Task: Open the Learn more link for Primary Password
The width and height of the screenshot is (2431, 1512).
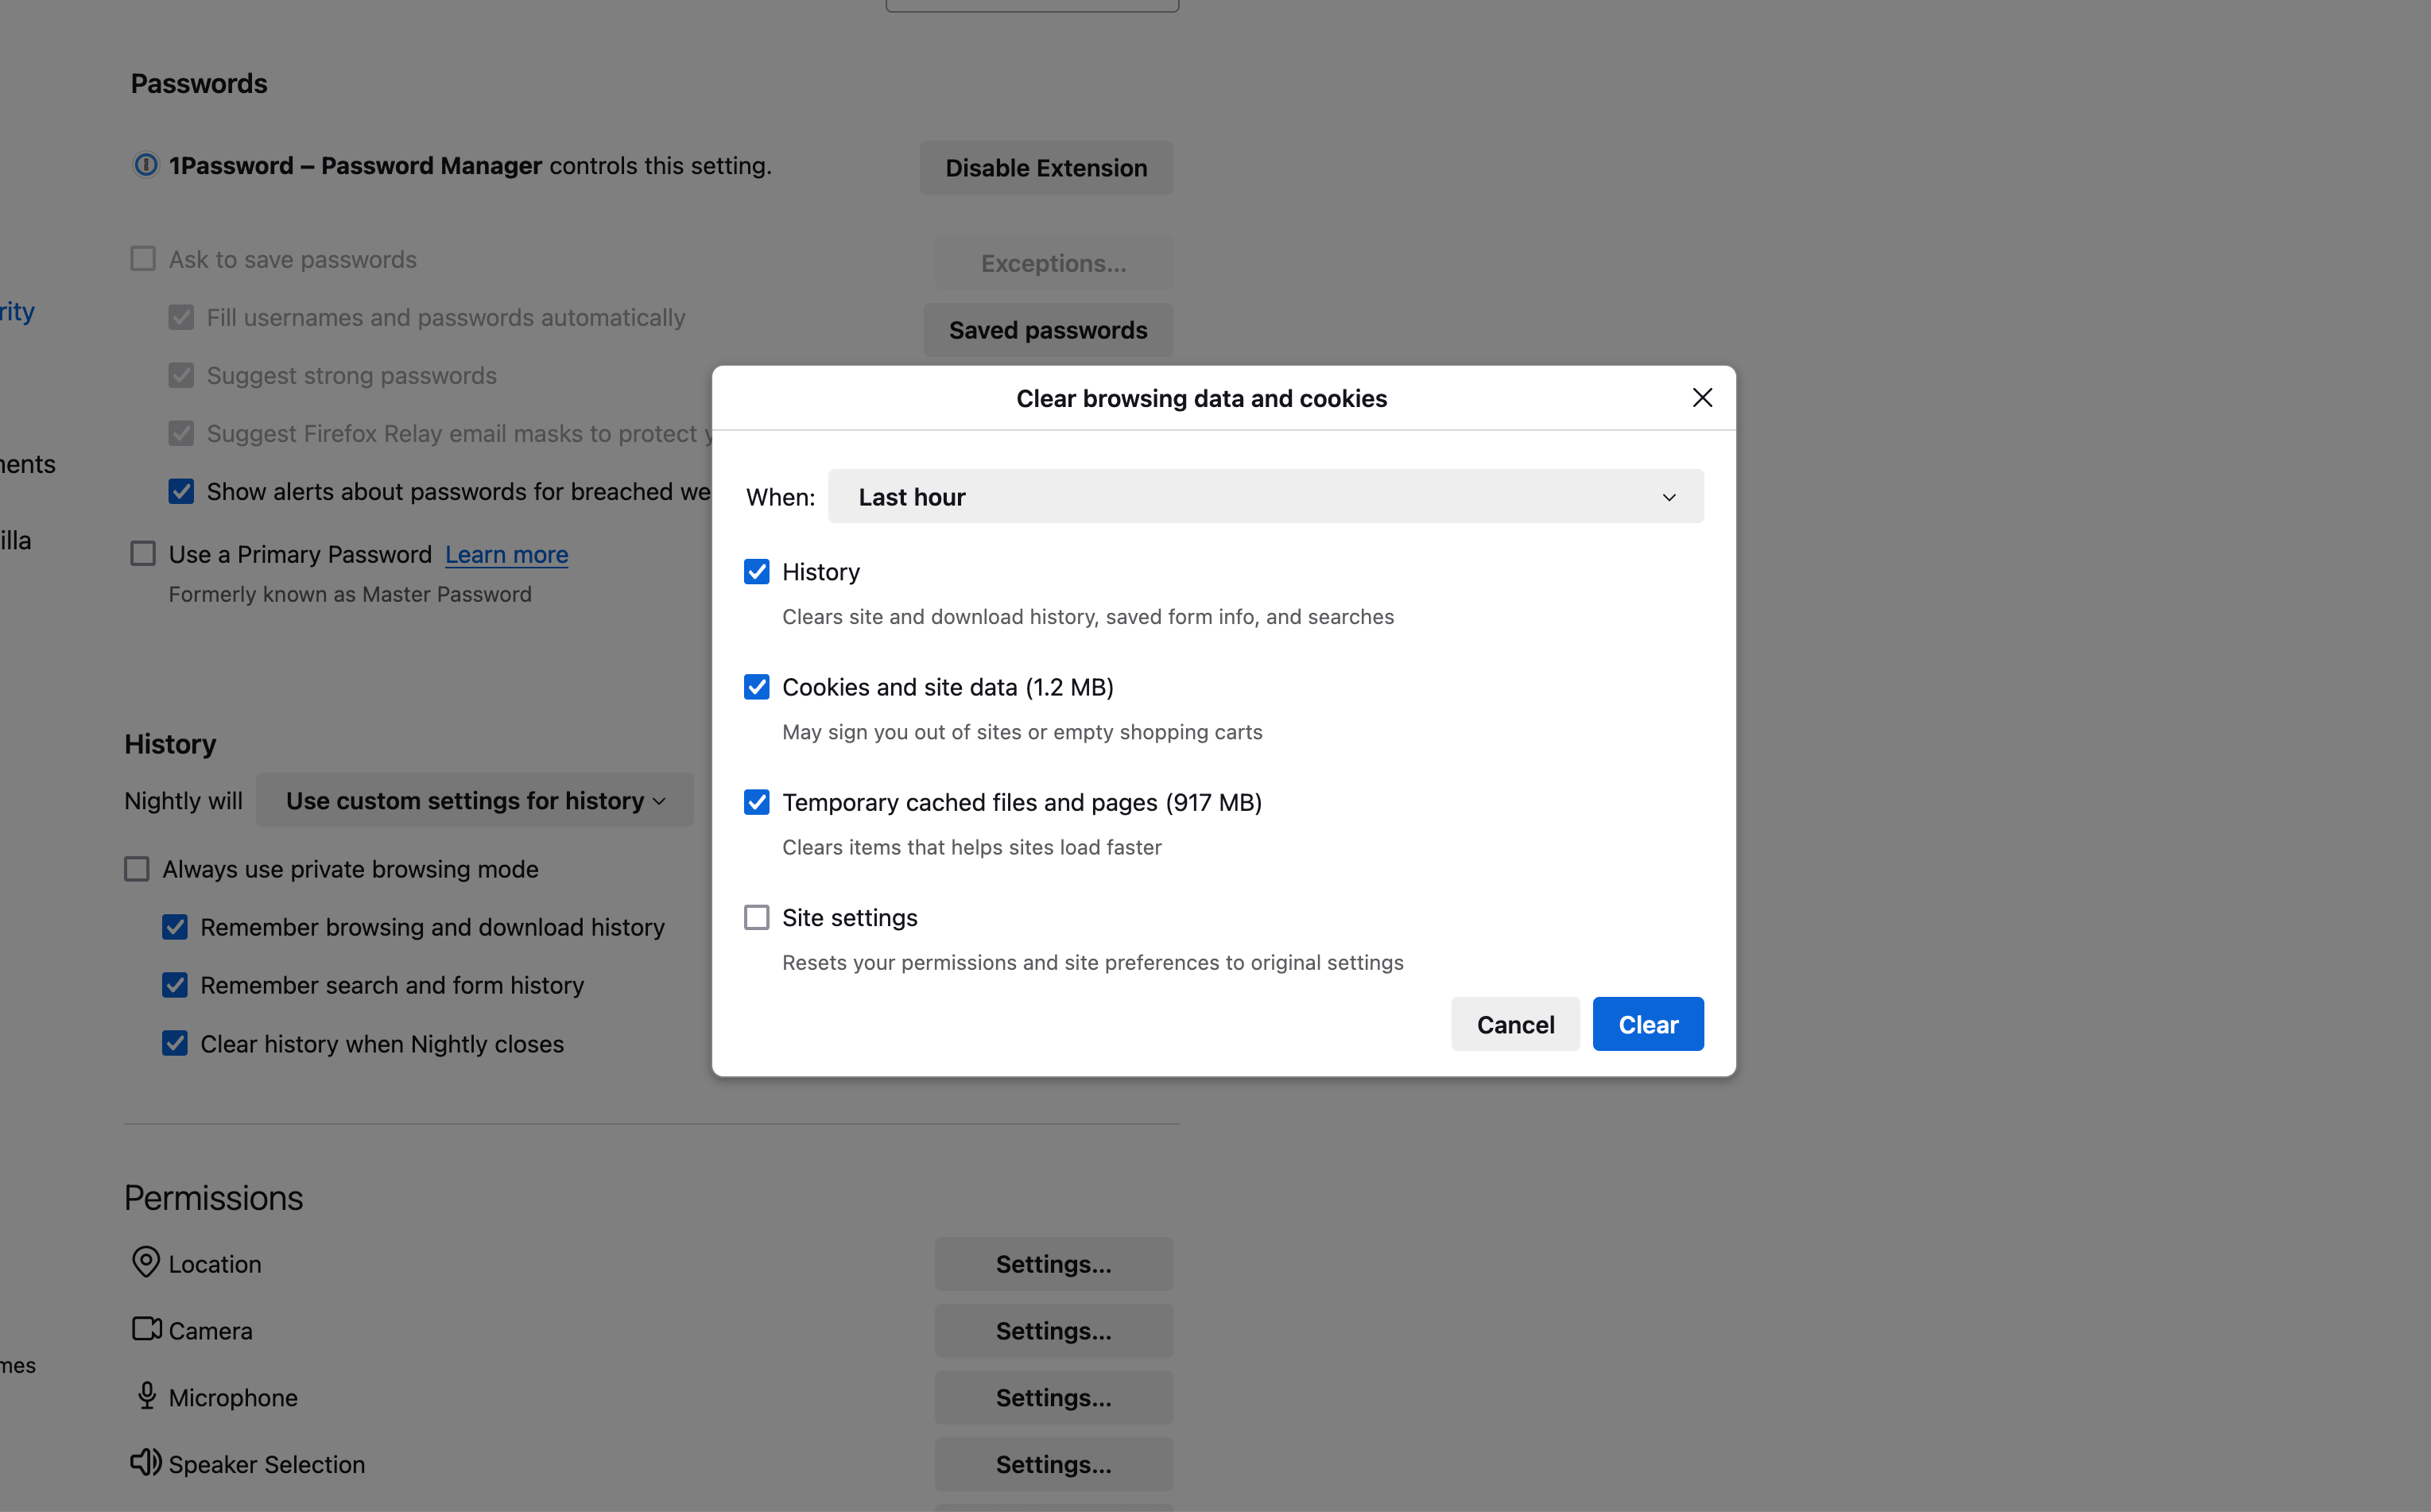Action: tap(506, 554)
